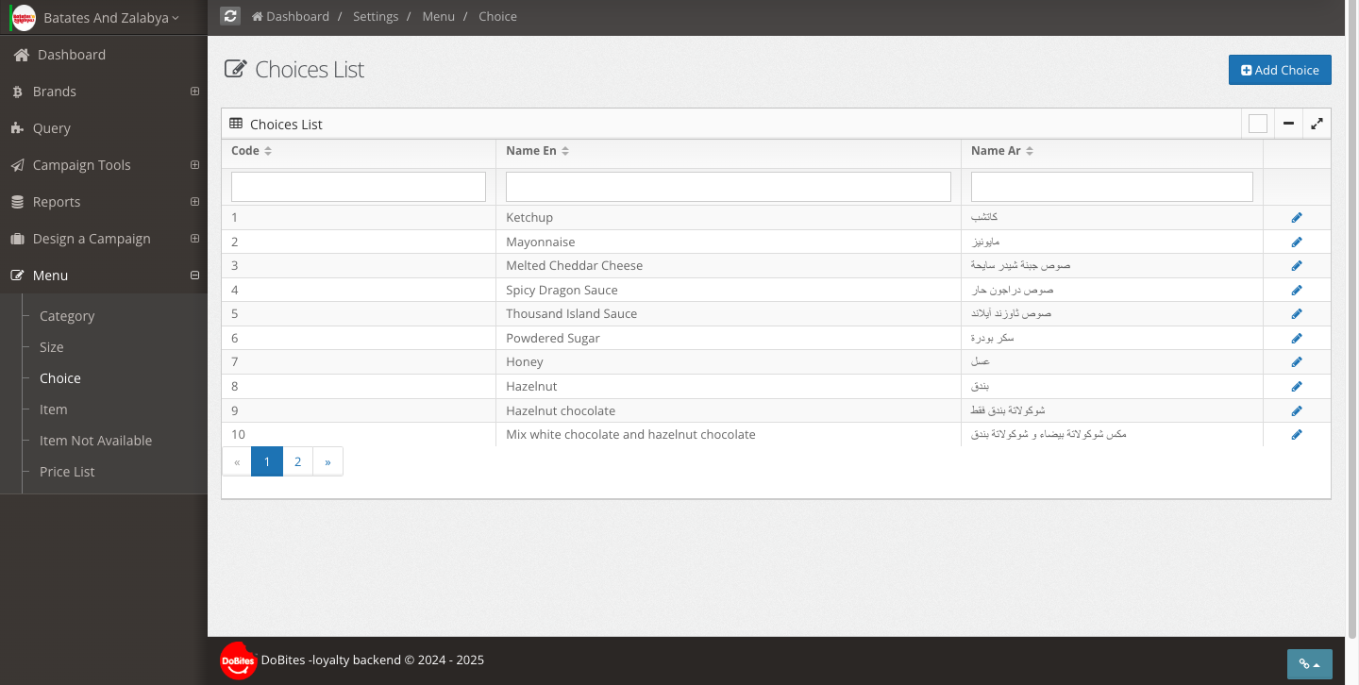This screenshot has width=1359, height=685.
Task: Go to the Item submenu
Action: (x=54, y=409)
